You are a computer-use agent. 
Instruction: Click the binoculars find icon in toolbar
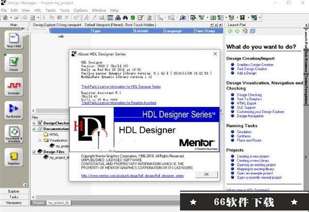[x=125, y=17]
